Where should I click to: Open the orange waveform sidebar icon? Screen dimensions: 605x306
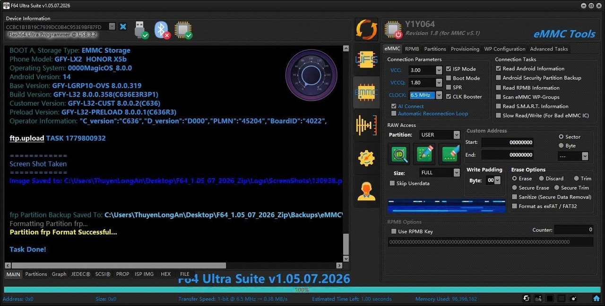[x=367, y=125]
